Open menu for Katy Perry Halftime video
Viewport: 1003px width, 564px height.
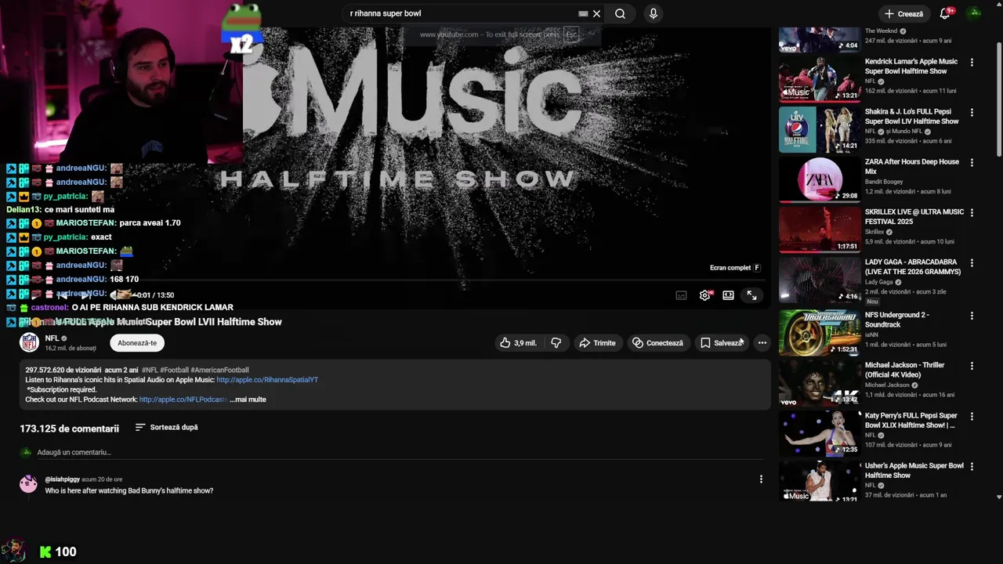pos(972,416)
